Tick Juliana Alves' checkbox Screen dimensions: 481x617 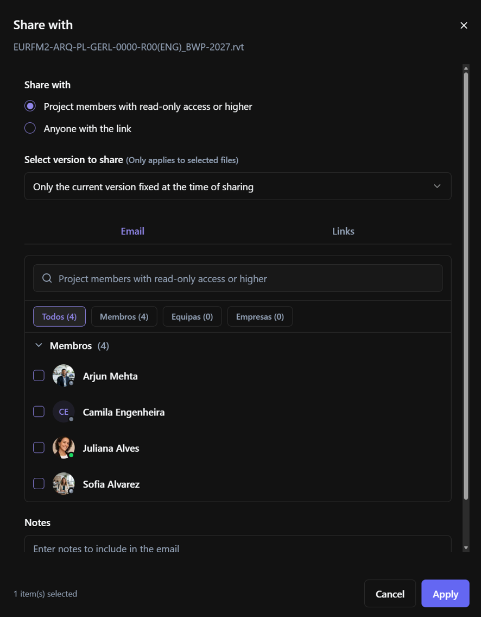pos(39,448)
